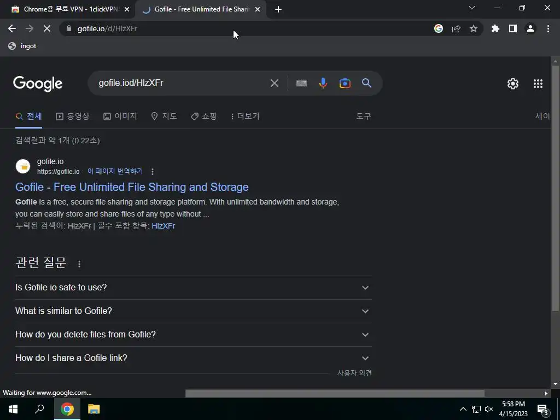Switch to the 1clickVPN tab
Screen dimensions: 560x420
[x=68, y=9]
